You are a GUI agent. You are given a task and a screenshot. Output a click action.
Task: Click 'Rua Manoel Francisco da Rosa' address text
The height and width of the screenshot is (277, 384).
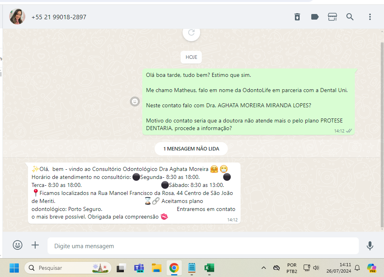(x=136, y=193)
